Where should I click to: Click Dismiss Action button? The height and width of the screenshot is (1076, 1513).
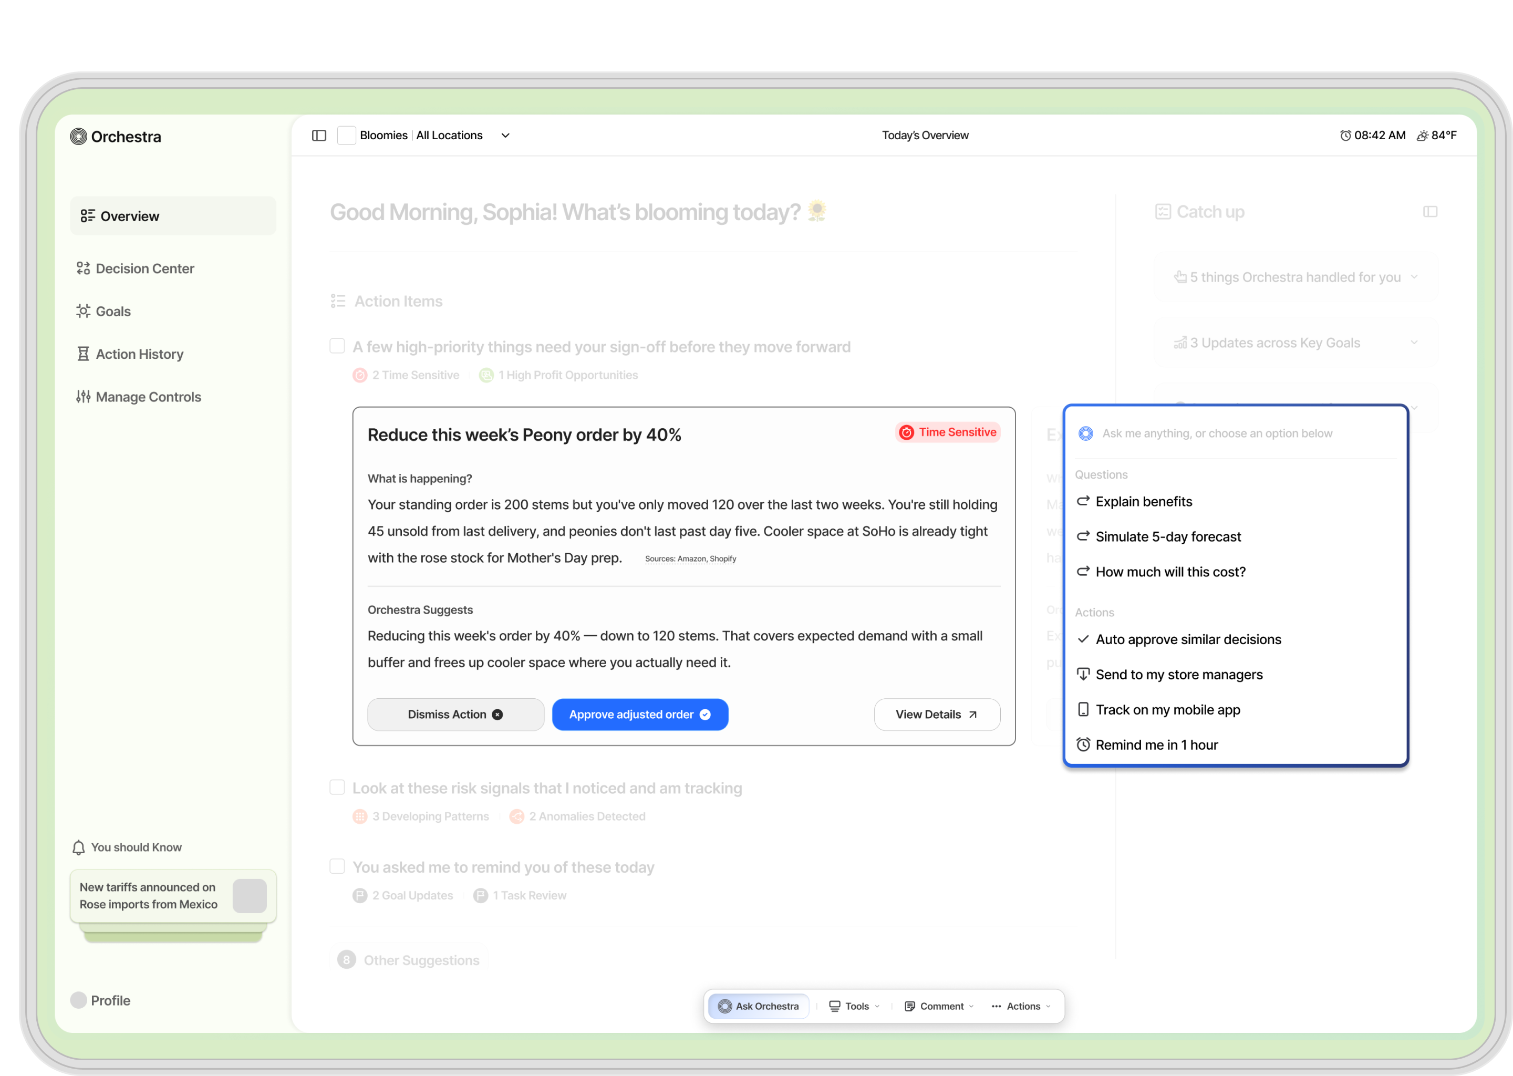click(x=456, y=714)
